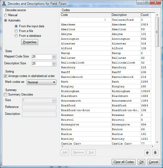Viewport: 163px width, 168px height.
Task: Decrease Description Size with down spinner
Action: point(54,65)
